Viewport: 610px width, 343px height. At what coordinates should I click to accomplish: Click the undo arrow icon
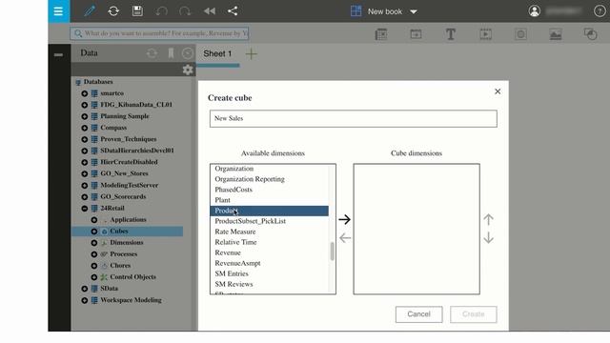[x=161, y=10]
